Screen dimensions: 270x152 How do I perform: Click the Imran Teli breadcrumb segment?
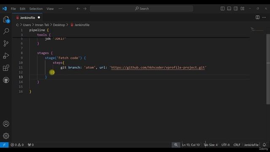[42, 25]
